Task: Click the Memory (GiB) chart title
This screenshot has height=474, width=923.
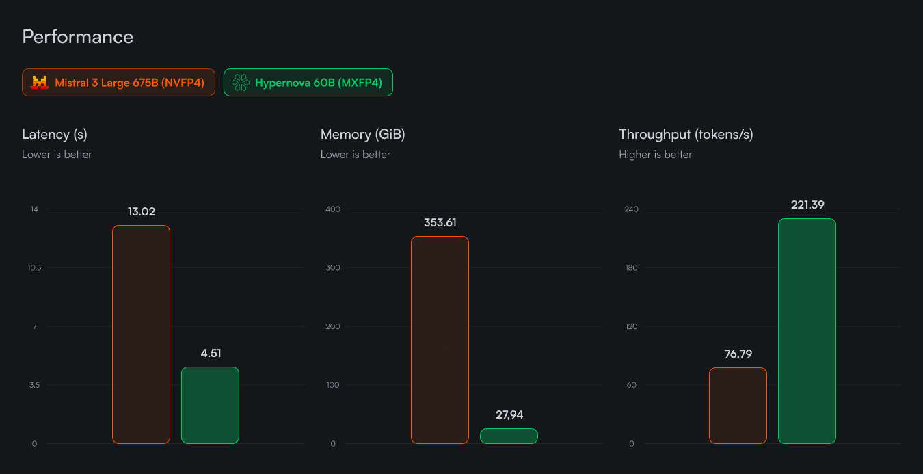Action: click(x=362, y=135)
